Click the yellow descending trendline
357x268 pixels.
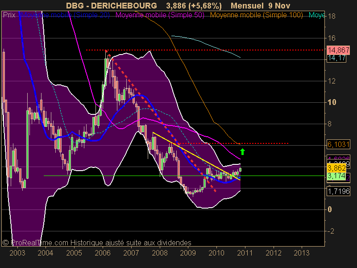coord(196,156)
